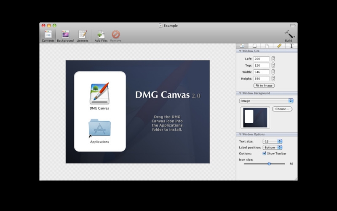The image size is (337, 211).
Task: Uncheck the Show Toolbar checkbox
Action: click(x=265, y=154)
